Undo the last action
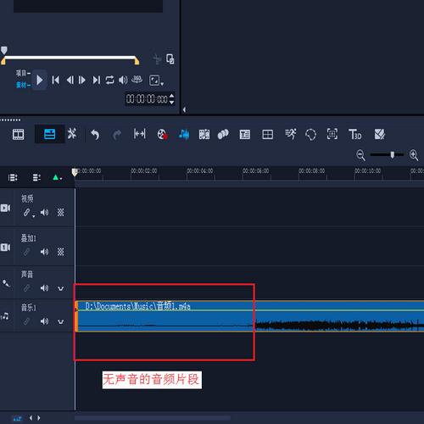 point(95,135)
